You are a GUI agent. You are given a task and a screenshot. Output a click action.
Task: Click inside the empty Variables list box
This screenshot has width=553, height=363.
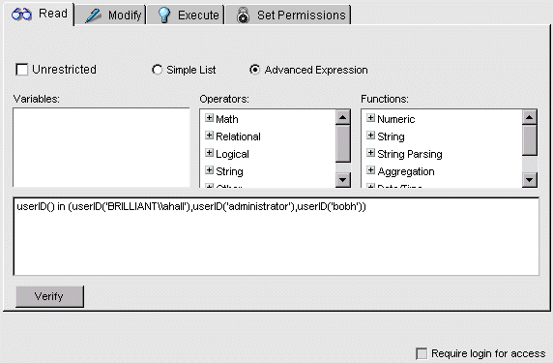102,147
